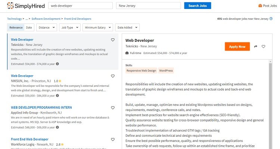Click the job description scrollbar

[x=270, y=106]
